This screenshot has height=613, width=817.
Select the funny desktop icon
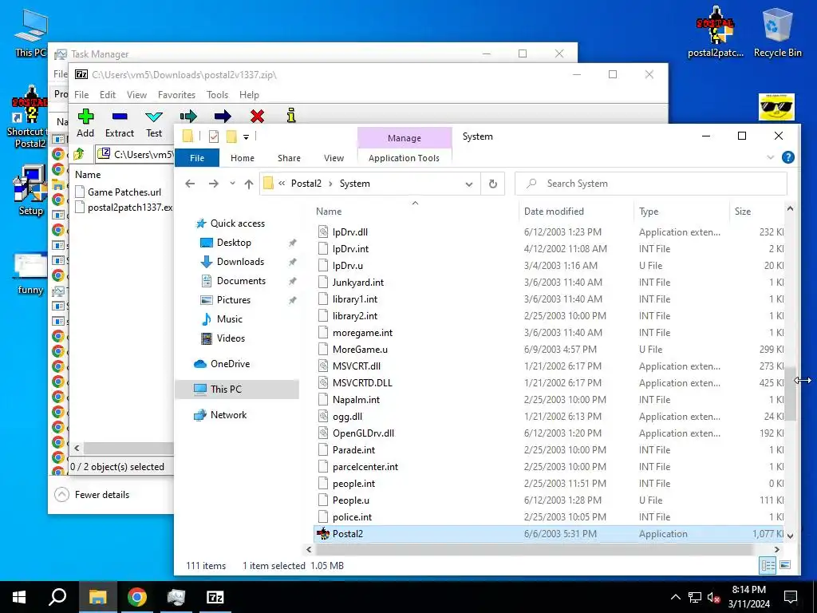(x=30, y=275)
